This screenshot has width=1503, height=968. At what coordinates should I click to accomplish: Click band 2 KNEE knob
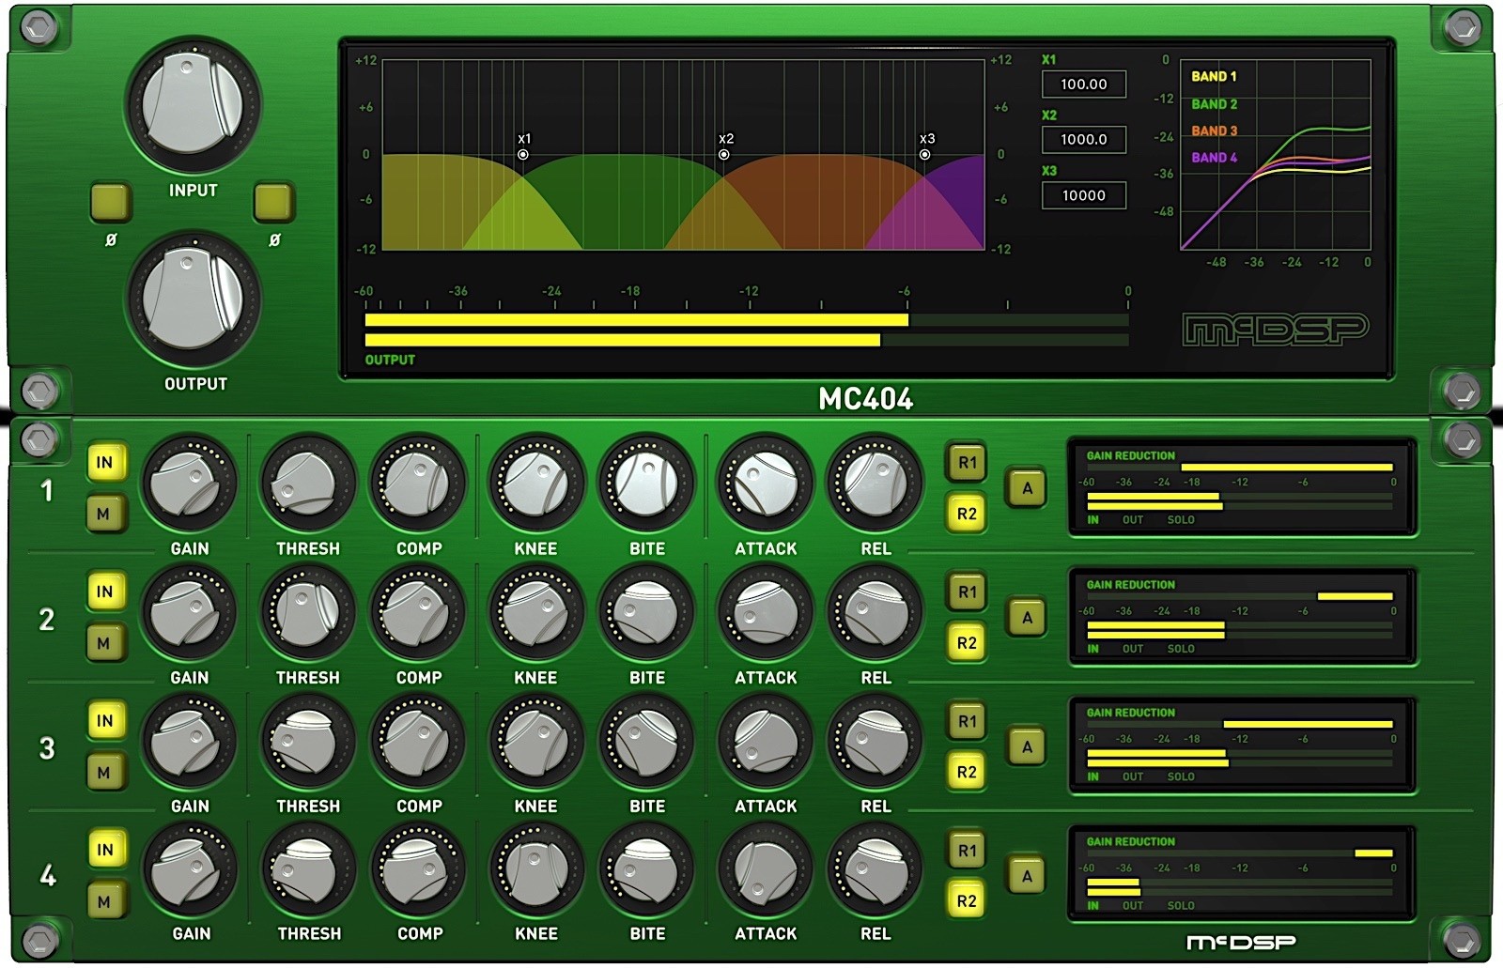click(x=535, y=613)
